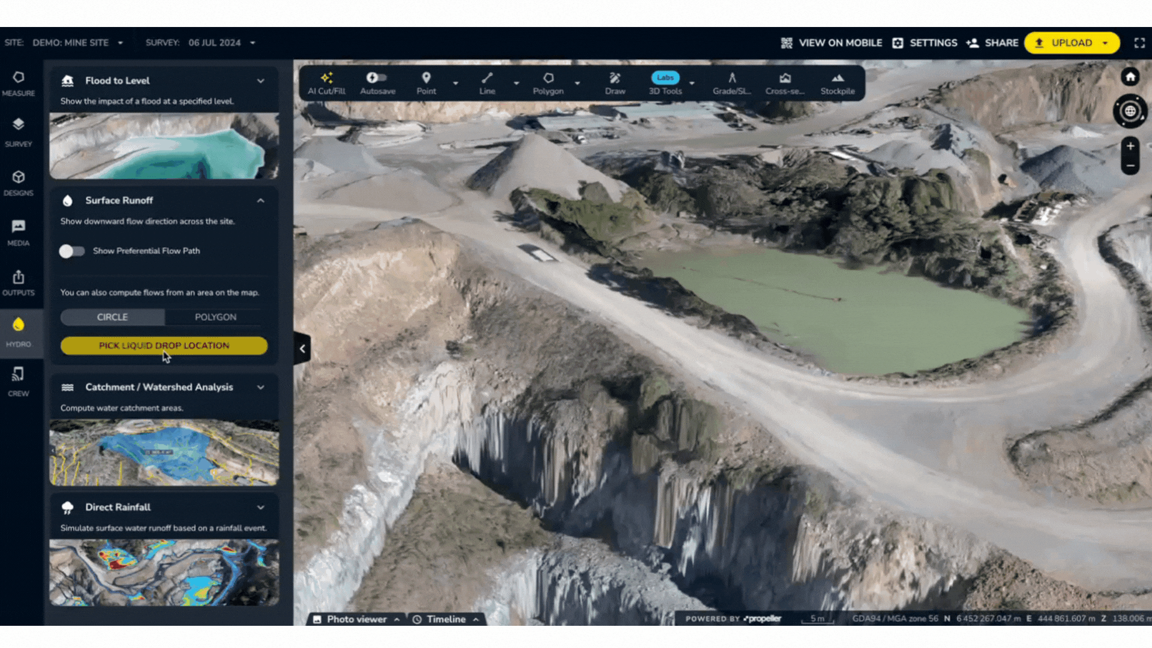Expand the Timeline panel

coord(446,619)
